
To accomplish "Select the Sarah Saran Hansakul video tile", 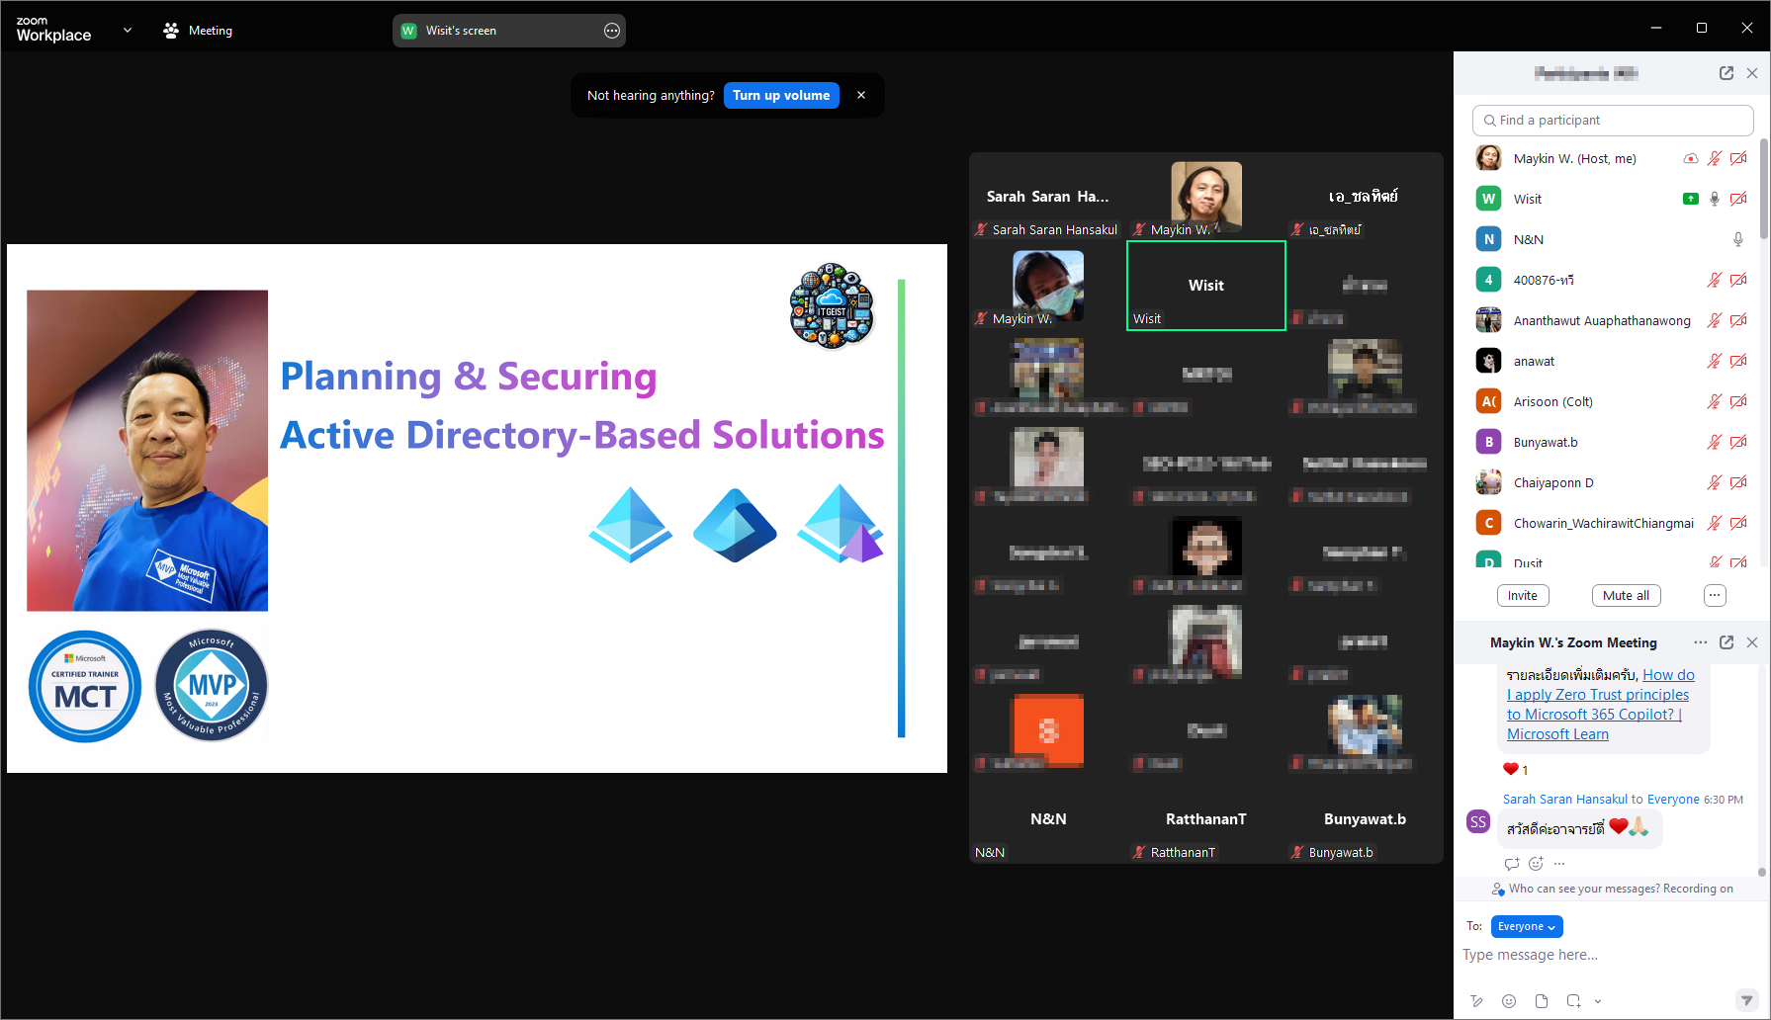I will point(1048,197).
